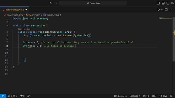175x98 pixels.
Task: Close the unsaved sentencias.java tab dot
Action: [26, 10]
